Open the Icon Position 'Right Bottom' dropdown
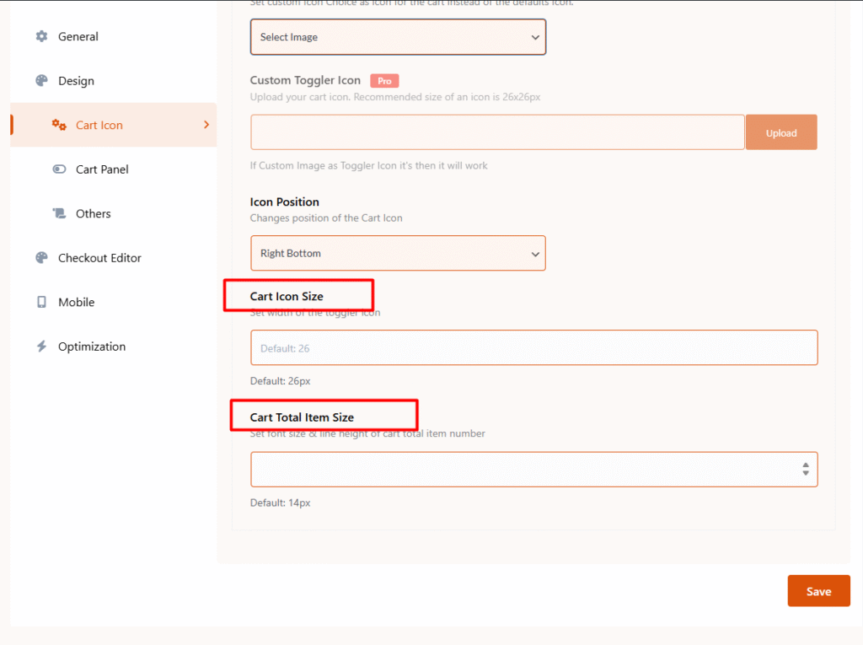The width and height of the screenshot is (863, 645). pos(398,253)
